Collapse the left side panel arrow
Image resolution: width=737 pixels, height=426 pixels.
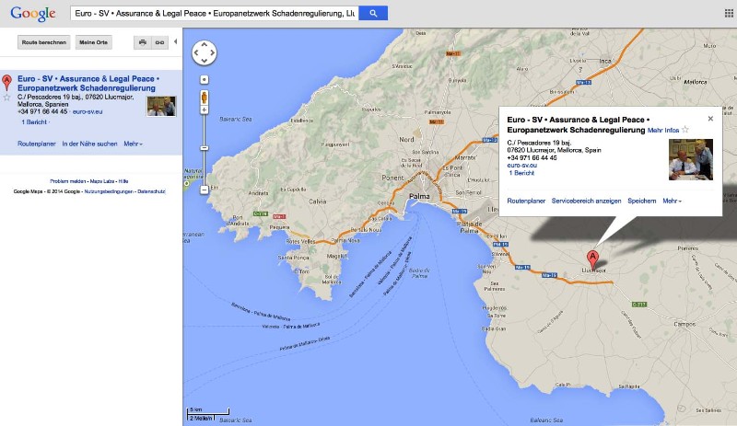(175, 41)
